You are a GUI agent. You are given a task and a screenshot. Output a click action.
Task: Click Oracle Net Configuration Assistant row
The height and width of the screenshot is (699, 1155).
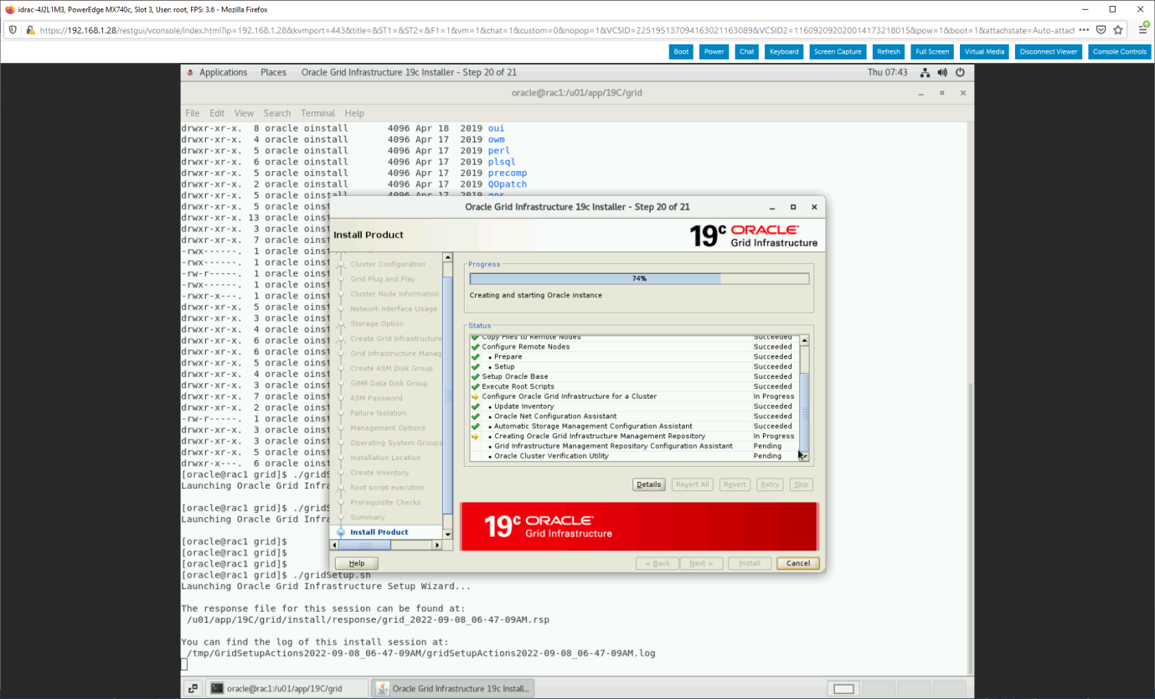click(634, 416)
